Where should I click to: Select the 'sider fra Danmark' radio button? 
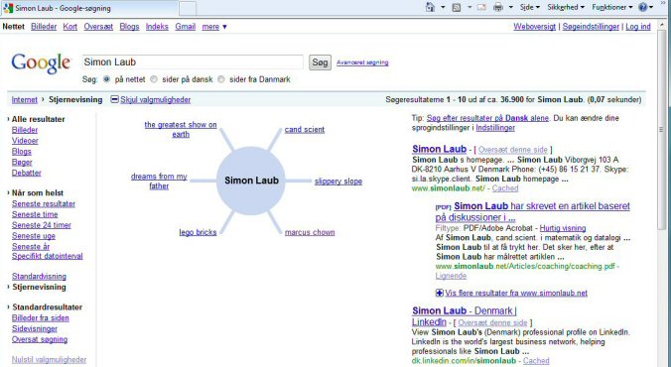220,79
